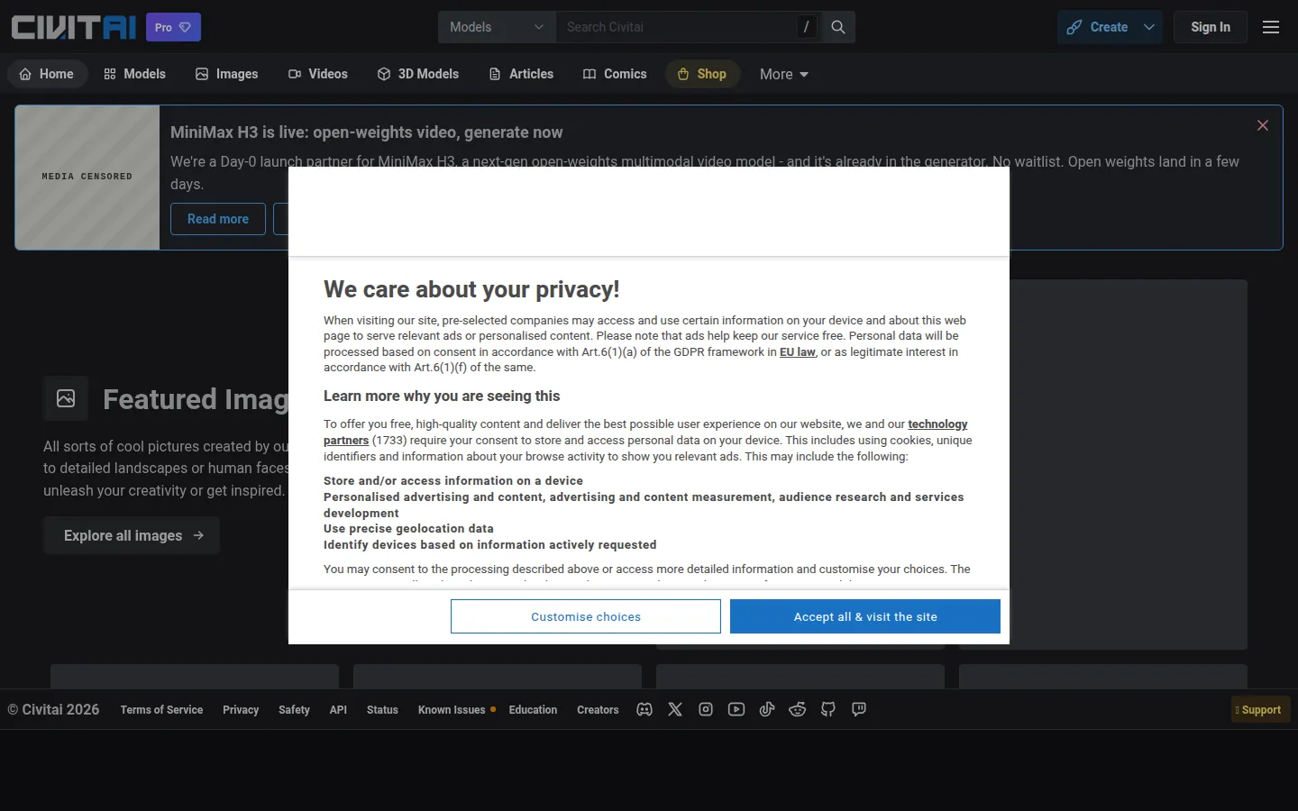Click the Twitch icon in footer
The height and width of the screenshot is (811, 1298).
[859, 710]
